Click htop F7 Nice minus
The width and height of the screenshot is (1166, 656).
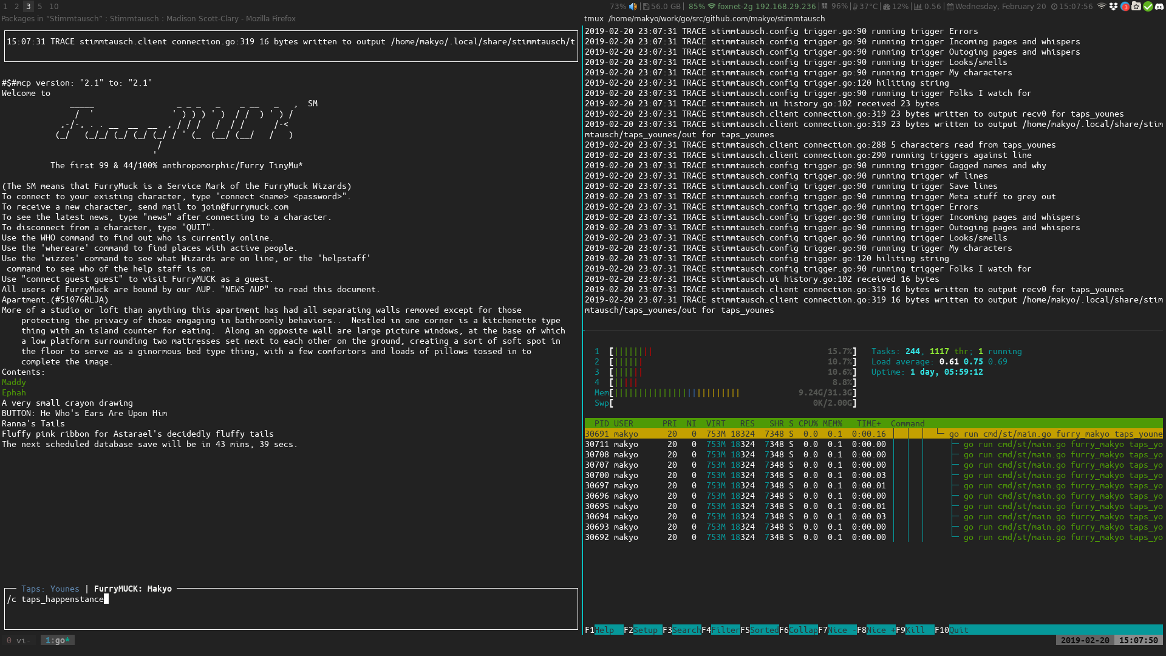click(x=837, y=630)
